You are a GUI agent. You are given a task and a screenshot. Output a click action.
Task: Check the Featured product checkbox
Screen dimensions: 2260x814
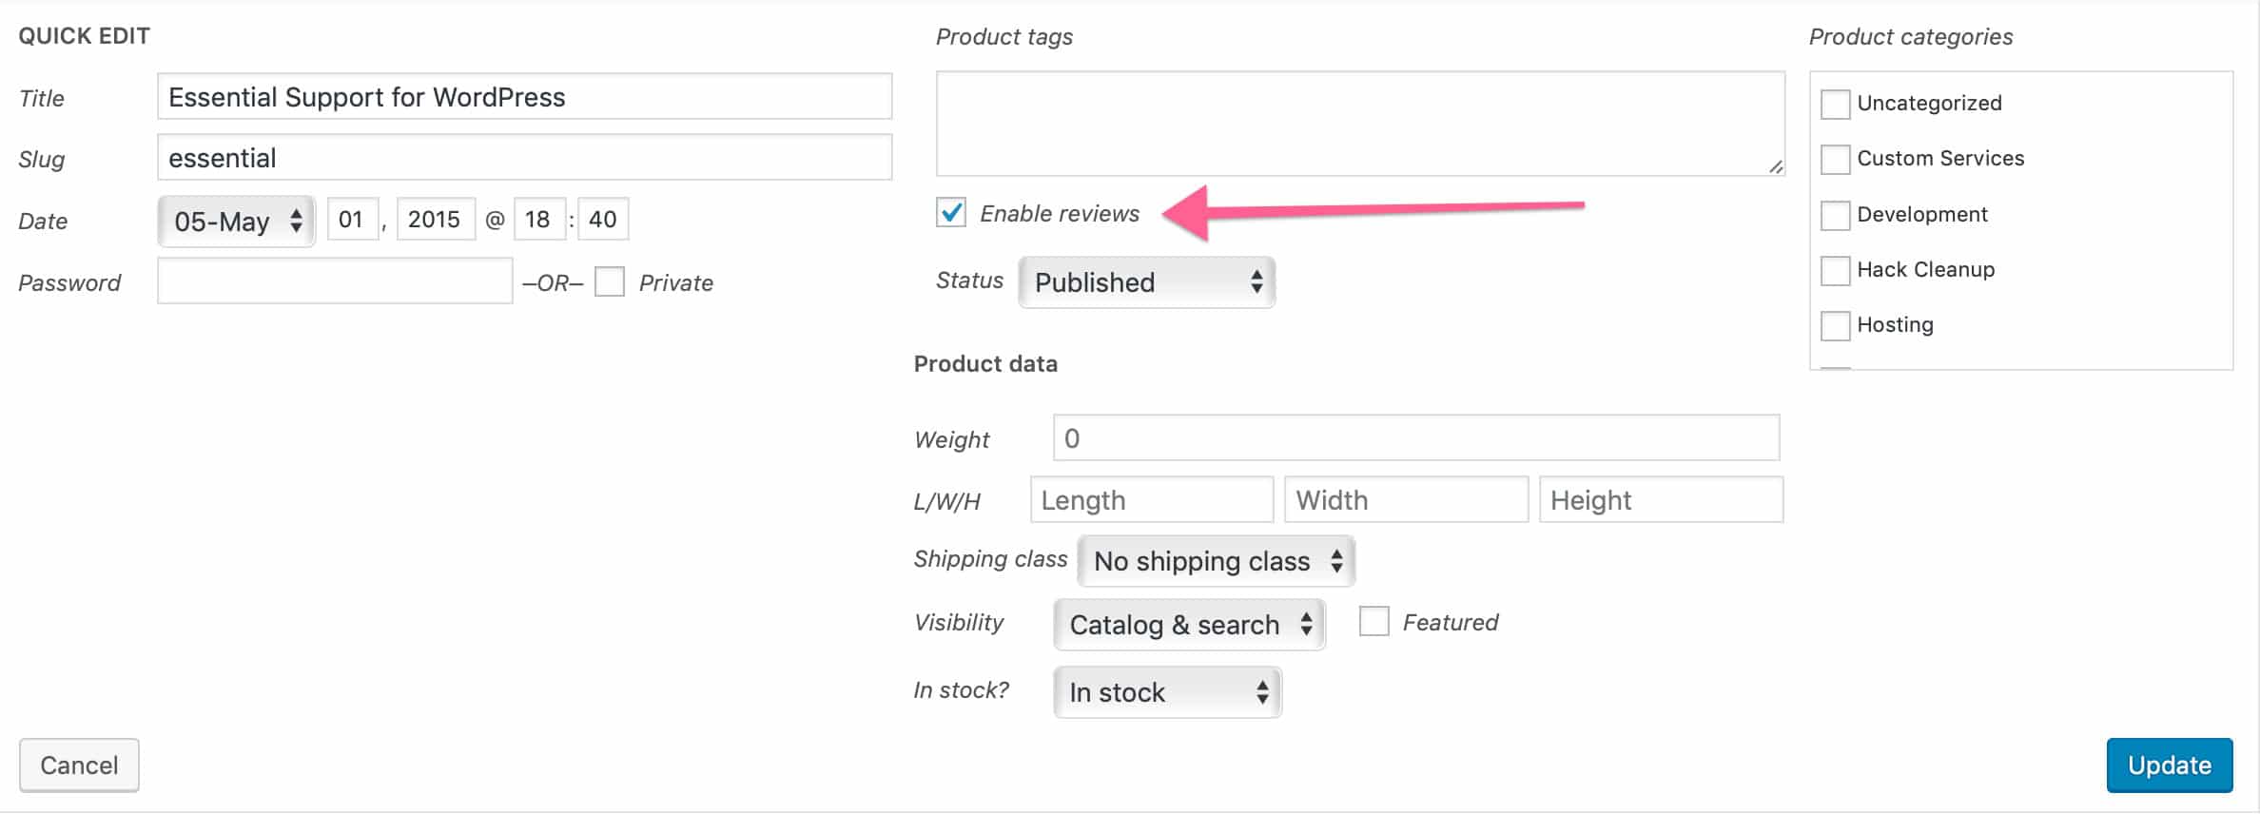(x=1374, y=622)
